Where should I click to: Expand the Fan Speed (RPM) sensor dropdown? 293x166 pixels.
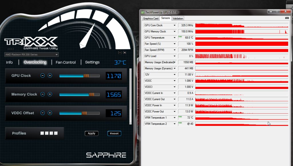click(x=175, y=50)
